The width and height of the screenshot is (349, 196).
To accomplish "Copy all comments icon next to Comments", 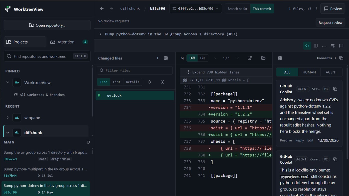I will [341, 58].
